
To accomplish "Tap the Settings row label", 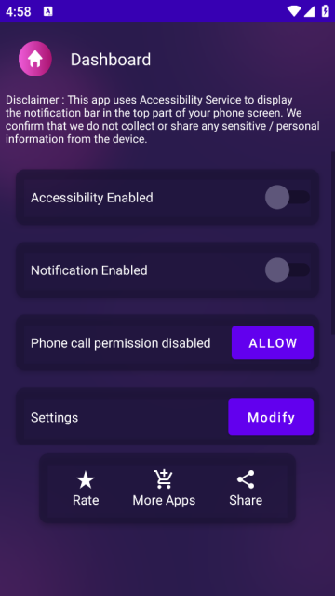I will (x=54, y=417).
